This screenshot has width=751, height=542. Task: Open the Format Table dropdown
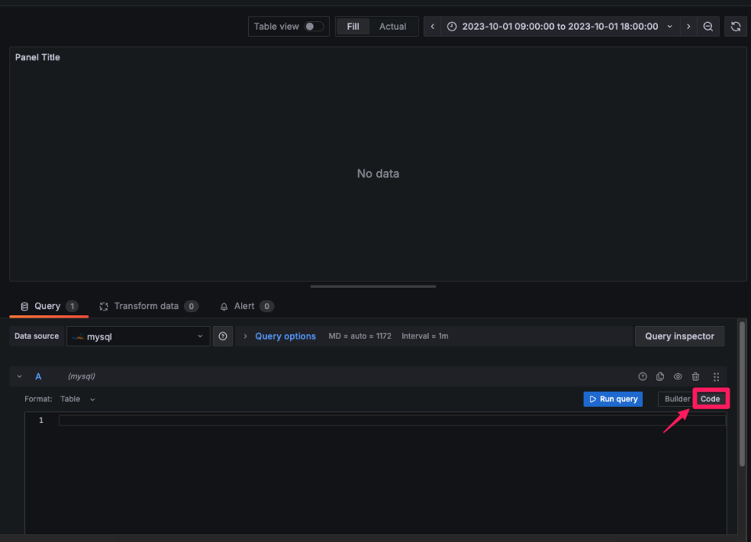pos(77,398)
